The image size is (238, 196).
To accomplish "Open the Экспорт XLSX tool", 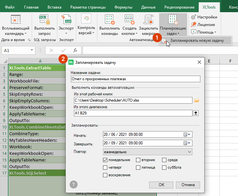I will [x=66, y=20].
